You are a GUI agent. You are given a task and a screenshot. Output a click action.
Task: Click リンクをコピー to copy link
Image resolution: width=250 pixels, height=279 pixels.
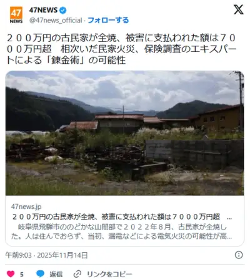[109, 274]
